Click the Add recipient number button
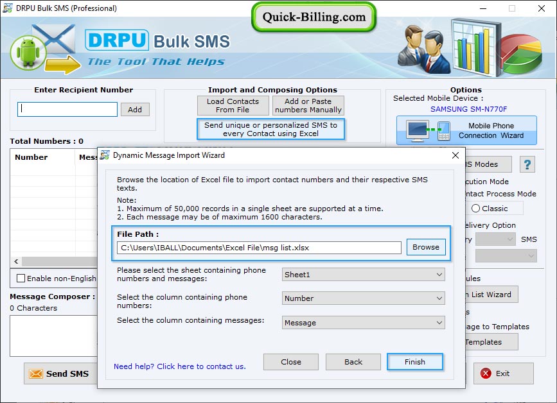 (135, 110)
